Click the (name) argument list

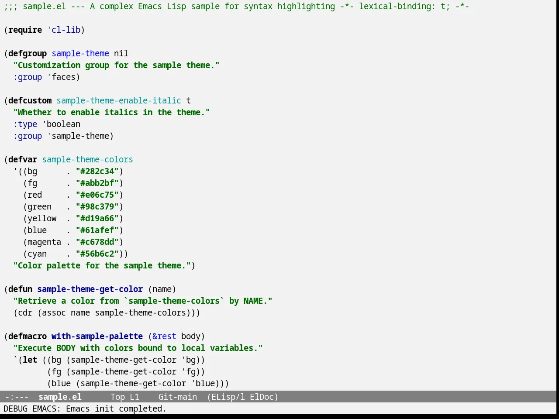(162, 289)
